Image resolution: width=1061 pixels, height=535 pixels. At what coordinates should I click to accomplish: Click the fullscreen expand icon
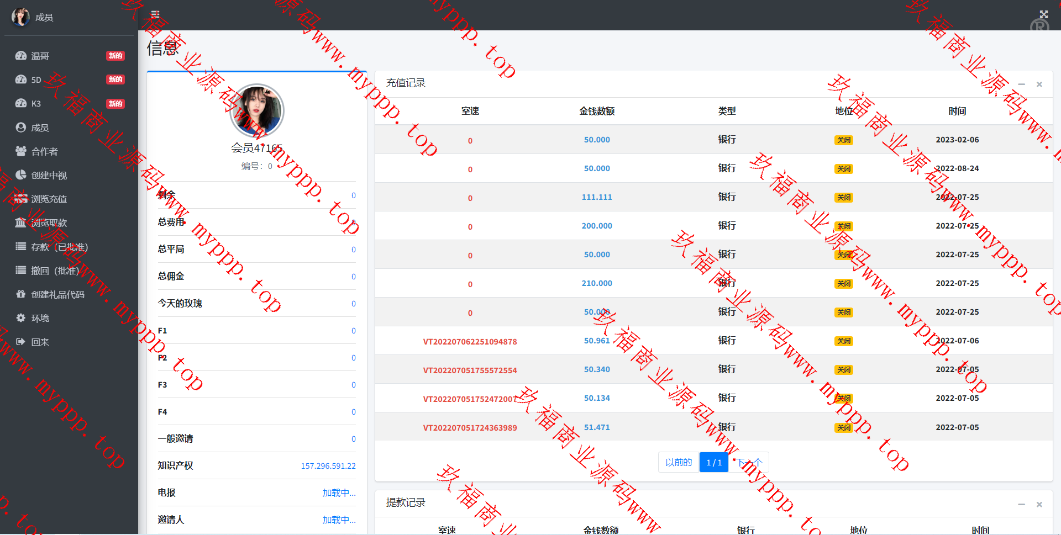1043,14
